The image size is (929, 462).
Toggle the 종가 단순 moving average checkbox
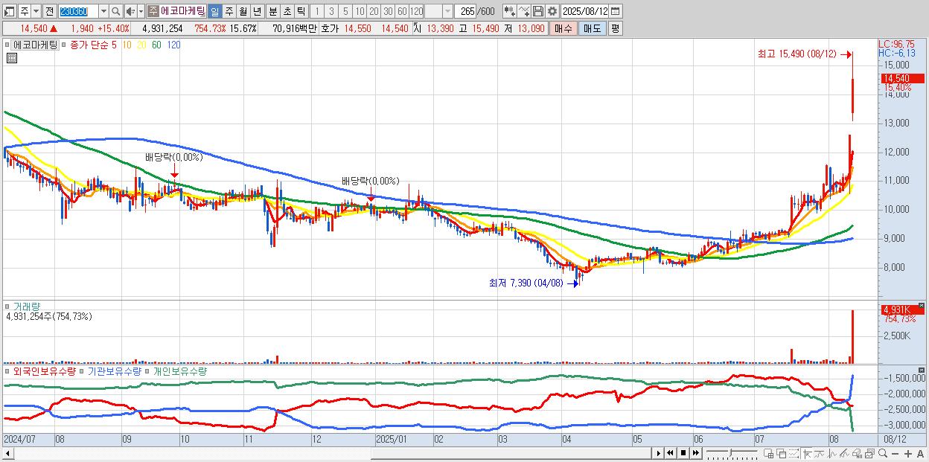tap(65, 45)
